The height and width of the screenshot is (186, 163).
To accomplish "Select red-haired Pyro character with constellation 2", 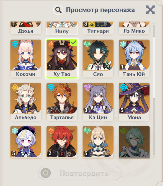I will coord(62,142).
